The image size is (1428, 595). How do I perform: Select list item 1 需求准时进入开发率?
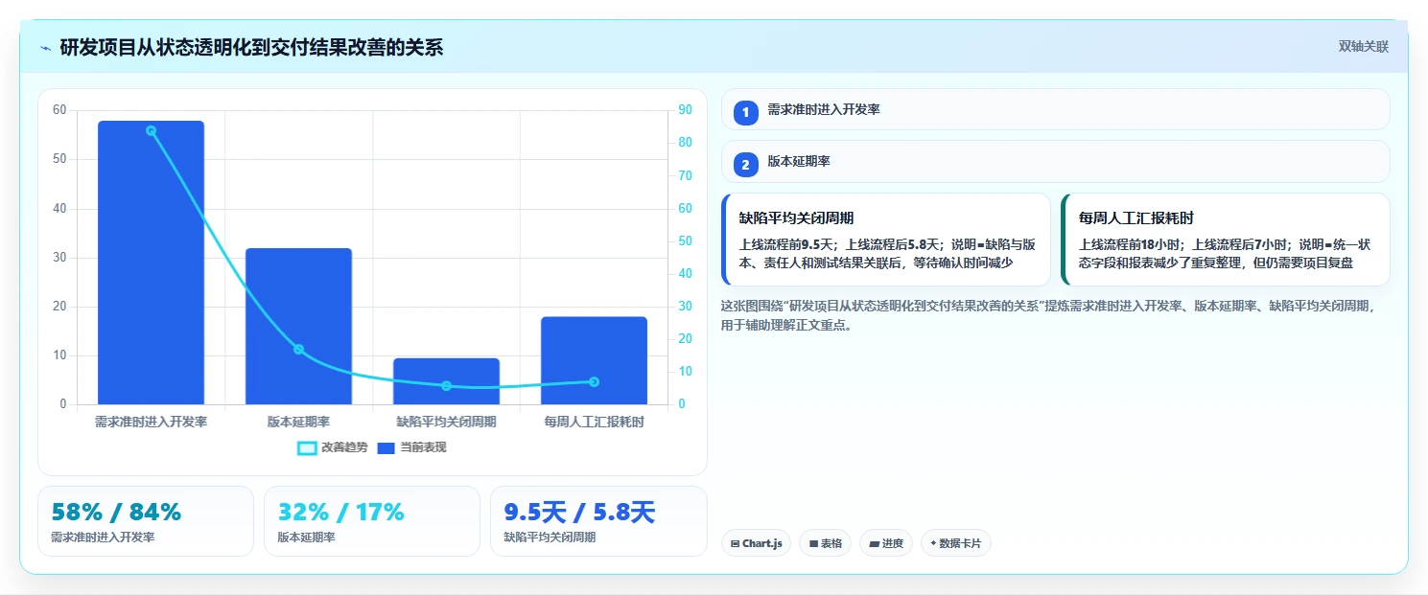1055,109
